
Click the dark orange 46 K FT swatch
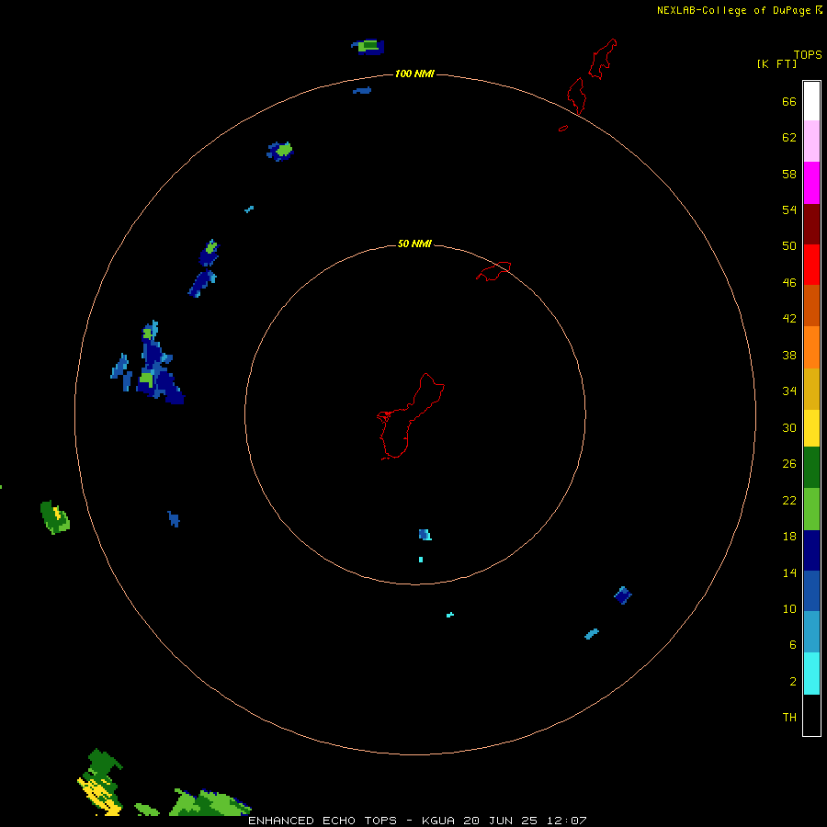click(x=811, y=305)
